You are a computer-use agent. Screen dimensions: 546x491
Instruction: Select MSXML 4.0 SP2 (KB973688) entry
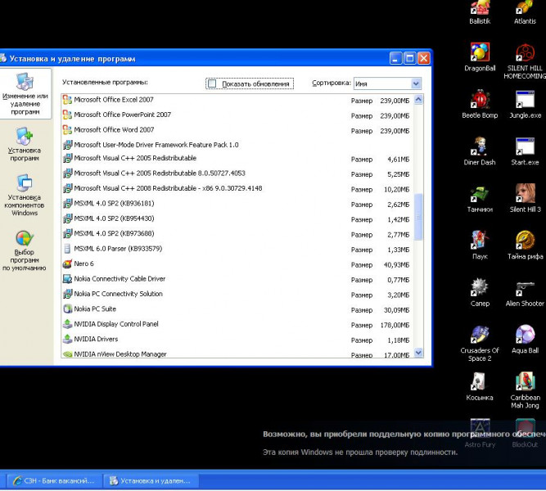(x=237, y=234)
